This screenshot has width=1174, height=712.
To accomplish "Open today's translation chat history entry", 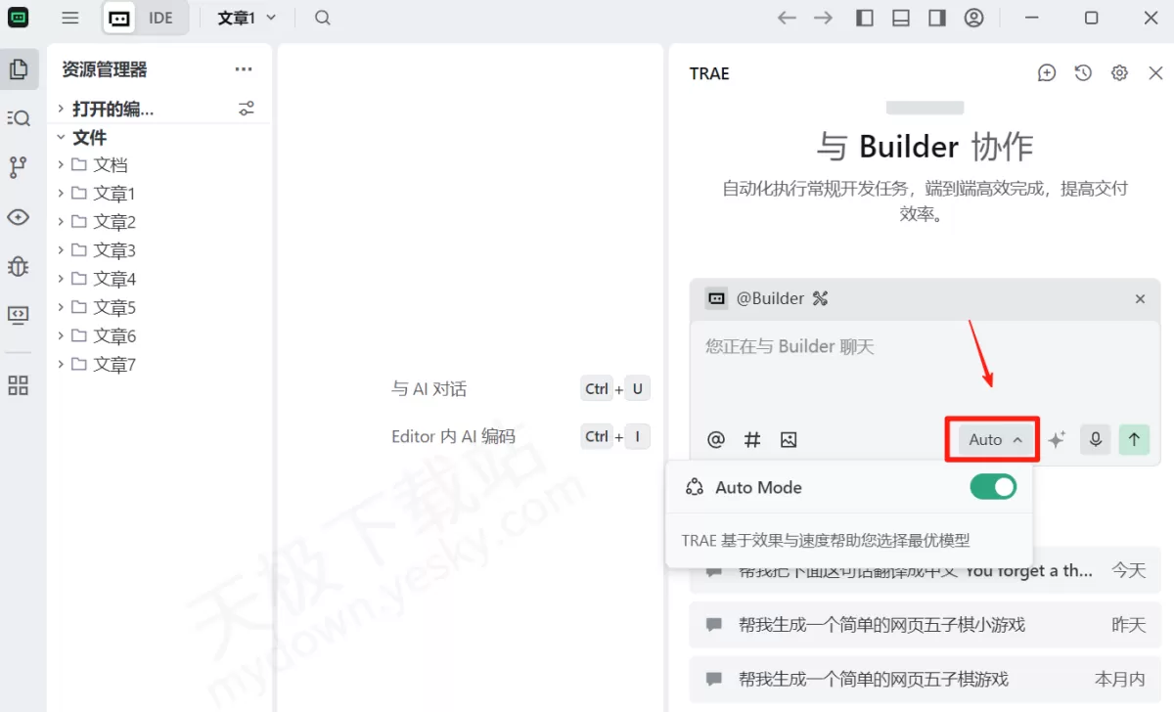I will tap(925, 570).
